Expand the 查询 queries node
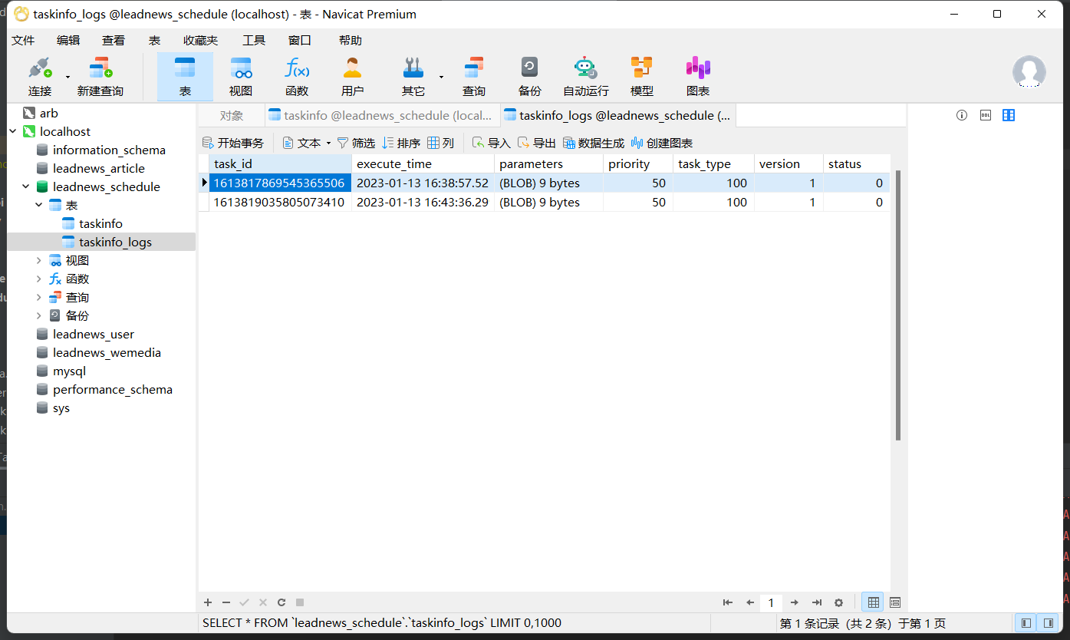 tap(39, 297)
